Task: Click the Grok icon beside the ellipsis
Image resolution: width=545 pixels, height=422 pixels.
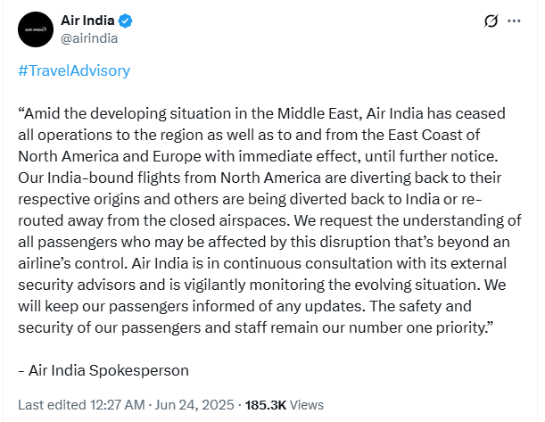Action: (x=488, y=21)
